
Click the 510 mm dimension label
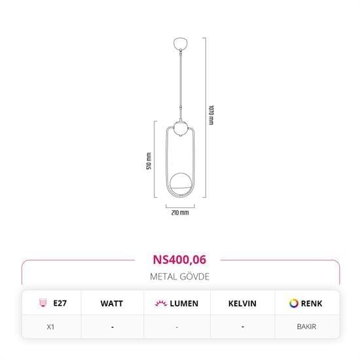pos(149,161)
